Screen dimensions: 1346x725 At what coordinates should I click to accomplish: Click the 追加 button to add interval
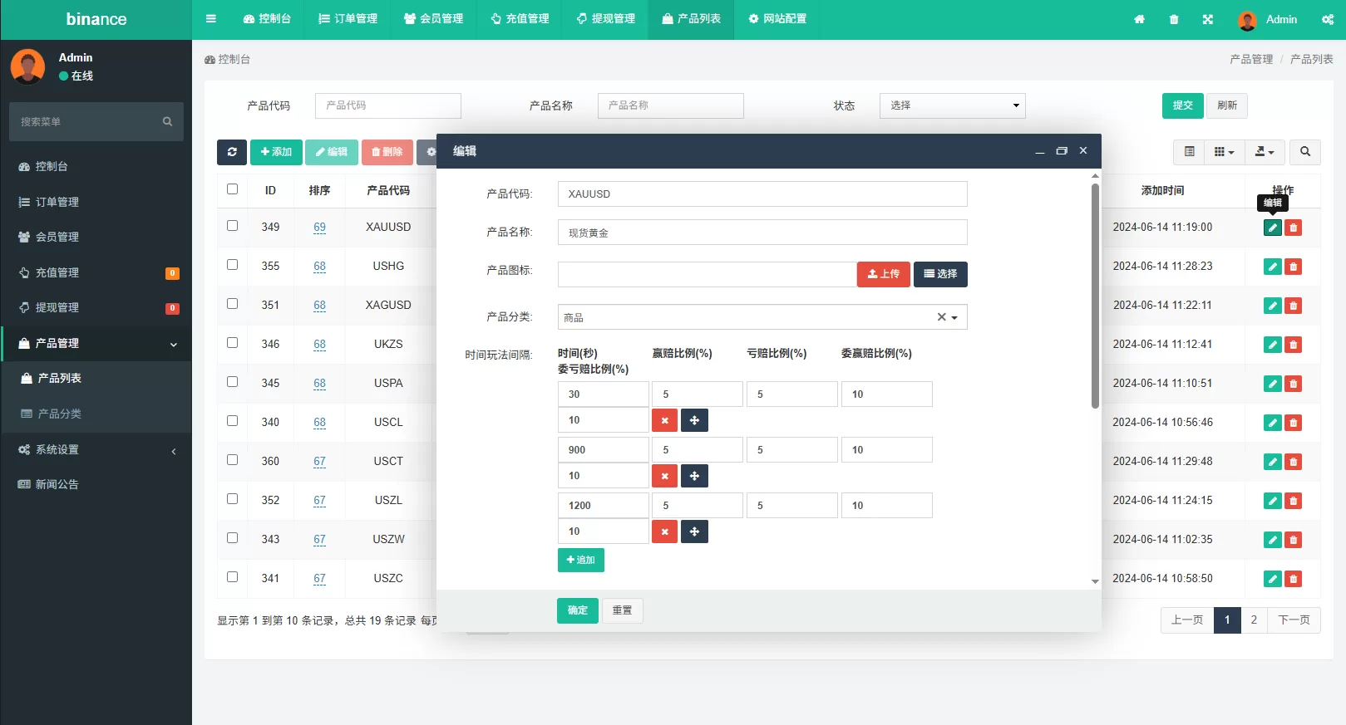(580, 560)
